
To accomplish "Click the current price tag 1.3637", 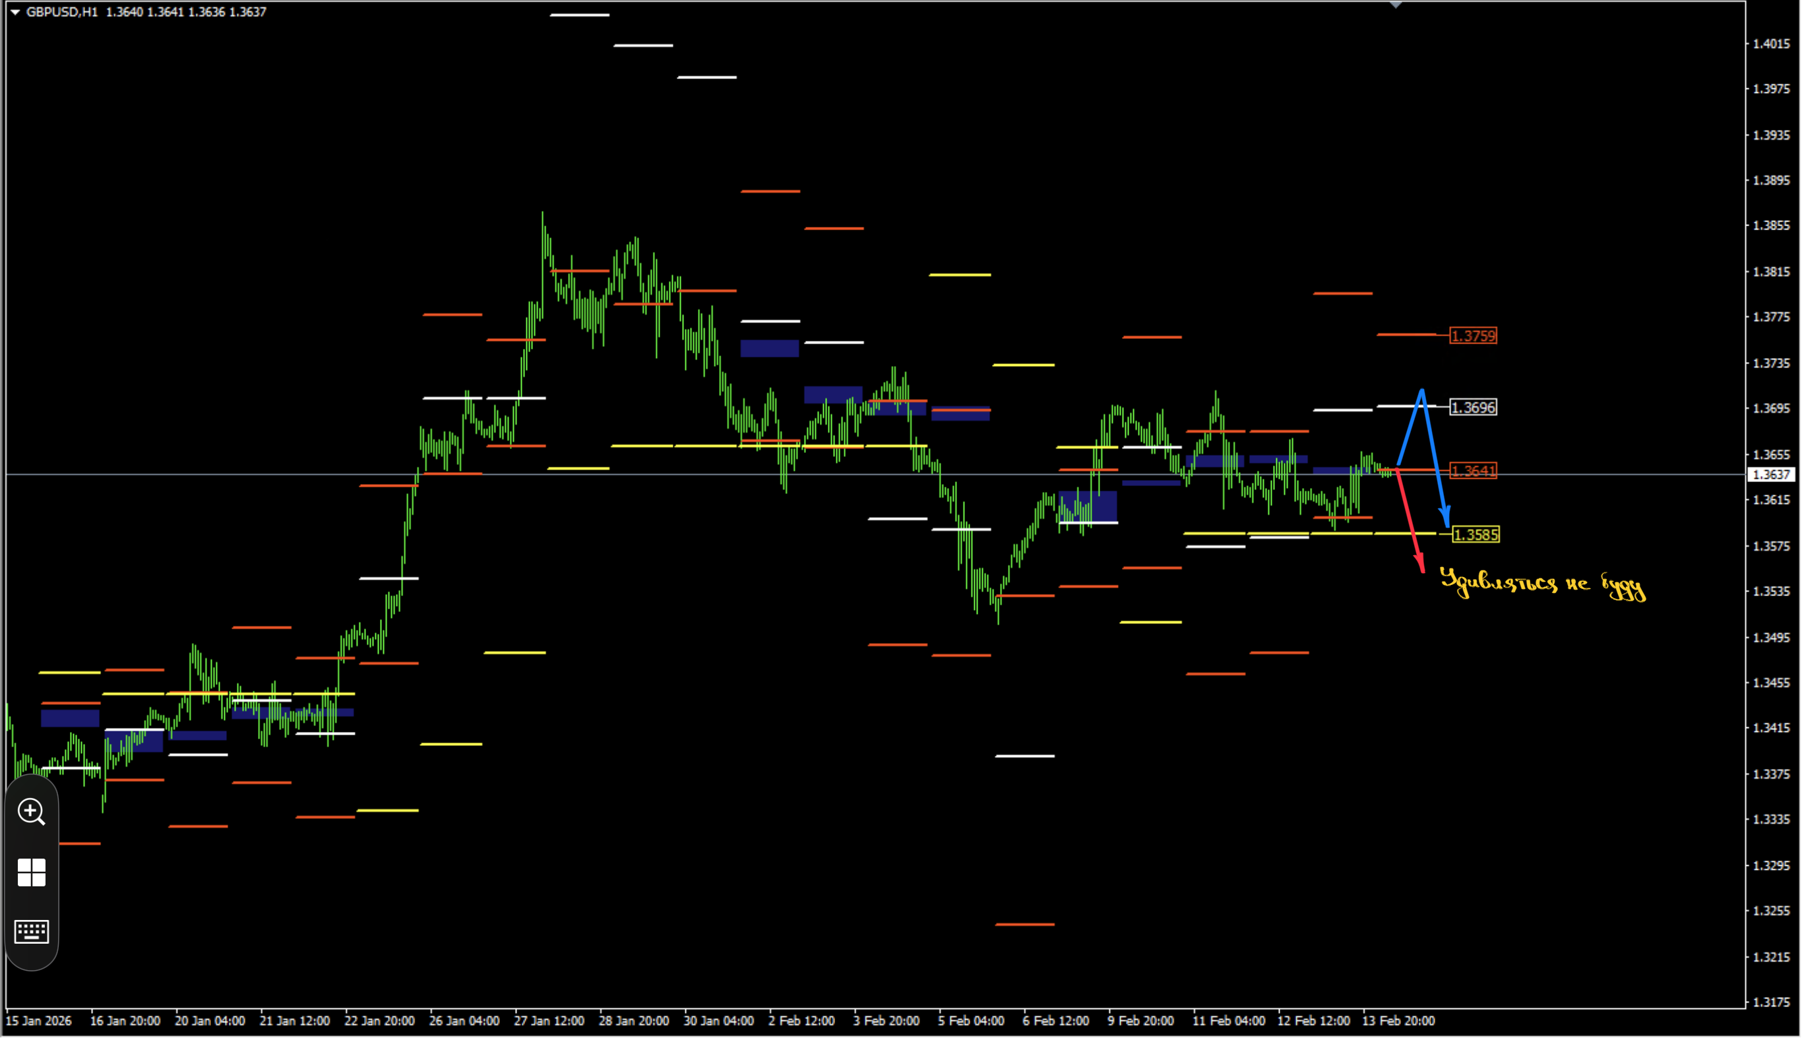I will tap(1772, 475).
